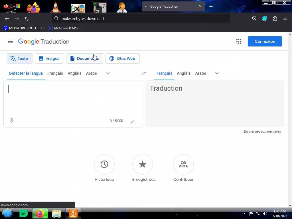292x219 pixels.
Task: Open the Google apps grid
Action: pos(239,41)
